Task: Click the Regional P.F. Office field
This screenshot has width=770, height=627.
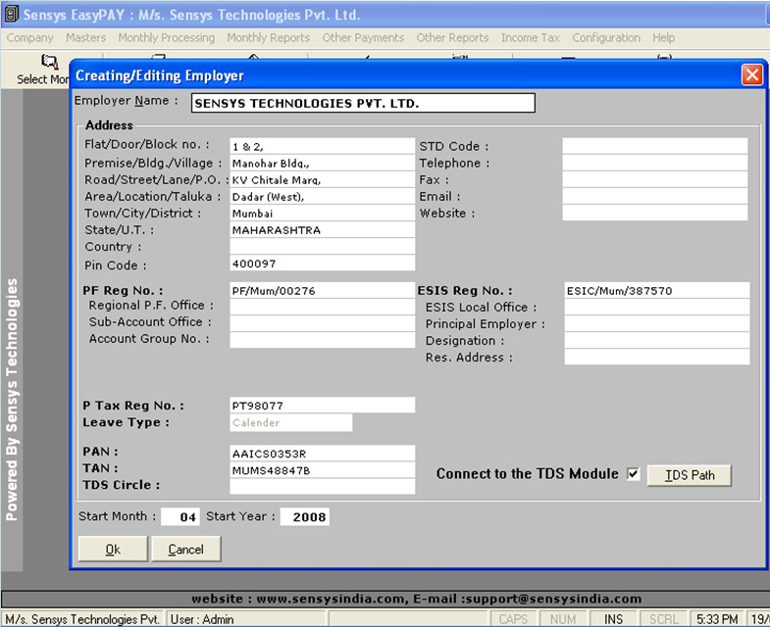Action: click(322, 307)
